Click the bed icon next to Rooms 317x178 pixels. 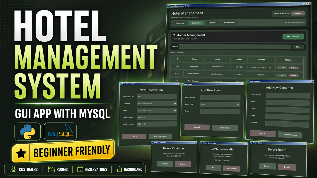coord(51,169)
